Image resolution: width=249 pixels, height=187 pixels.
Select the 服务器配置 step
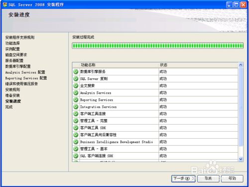click(x=14, y=60)
